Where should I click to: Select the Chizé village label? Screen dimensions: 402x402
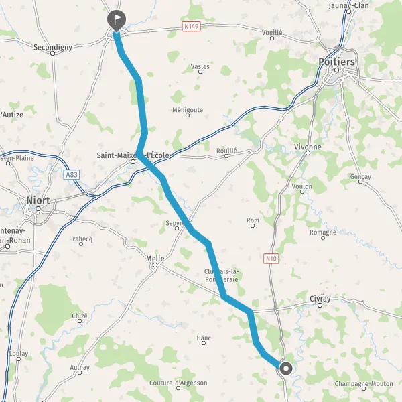click(x=80, y=316)
